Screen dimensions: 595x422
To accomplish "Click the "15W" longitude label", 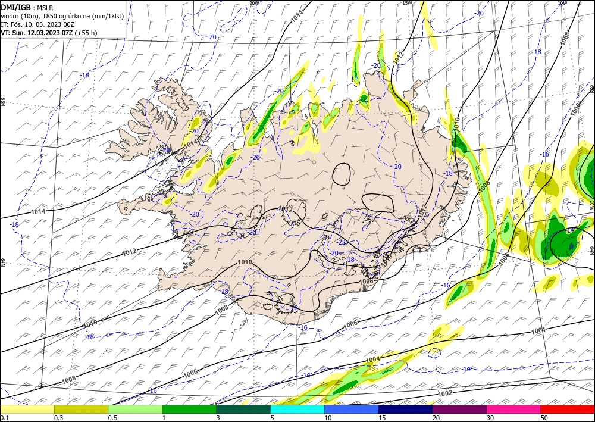I will 407,3.
